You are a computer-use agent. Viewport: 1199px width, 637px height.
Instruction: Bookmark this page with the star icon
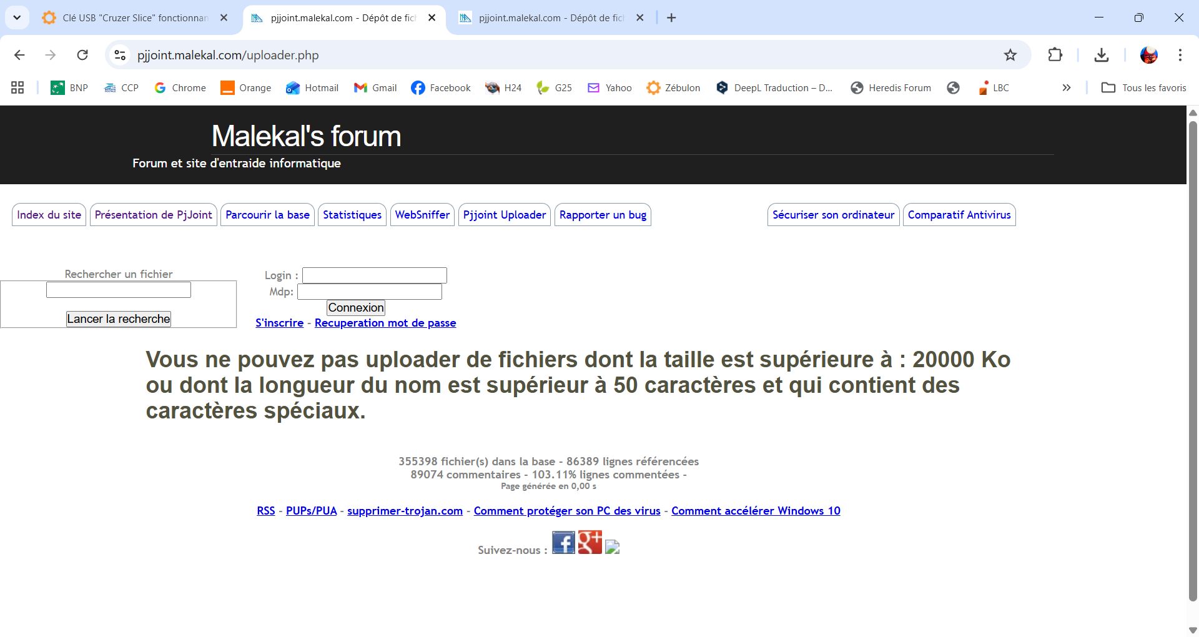(1010, 55)
